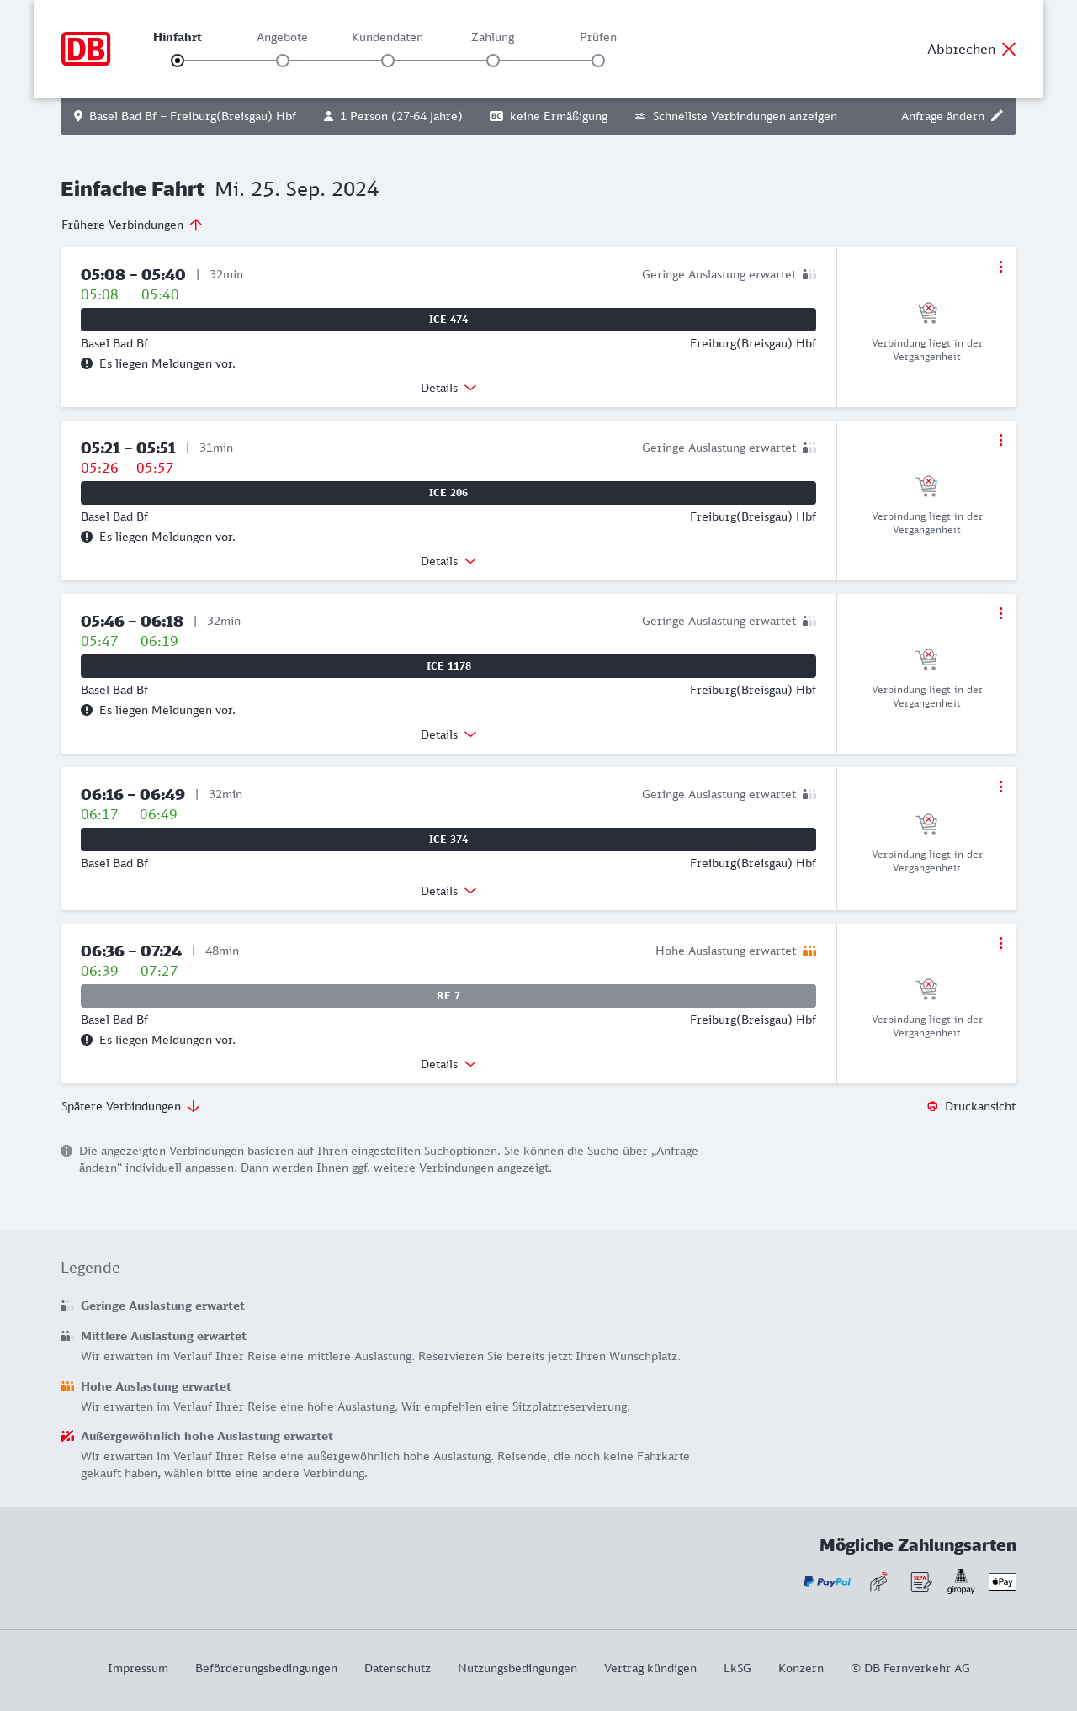Click the Abbrechen close X icon

pos(1009,49)
